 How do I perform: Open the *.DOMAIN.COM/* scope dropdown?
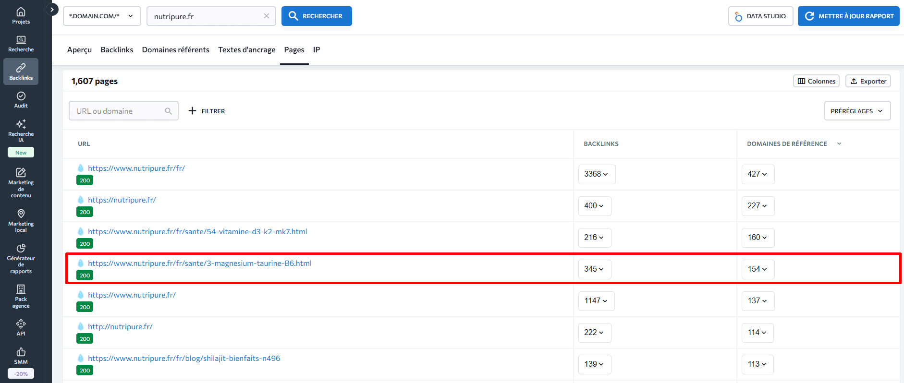click(x=102, y=16)
